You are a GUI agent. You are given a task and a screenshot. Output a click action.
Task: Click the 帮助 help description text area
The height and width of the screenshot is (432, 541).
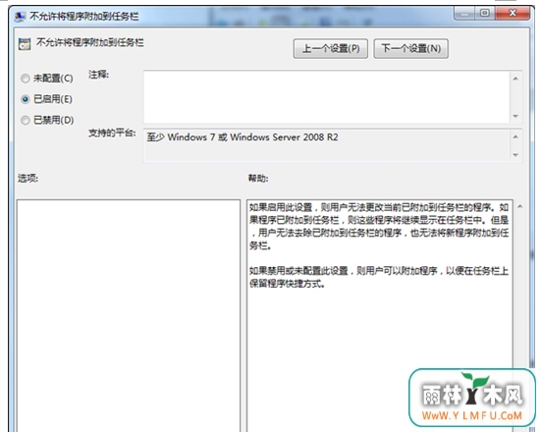pyautogui.click(x=380, y=315)
